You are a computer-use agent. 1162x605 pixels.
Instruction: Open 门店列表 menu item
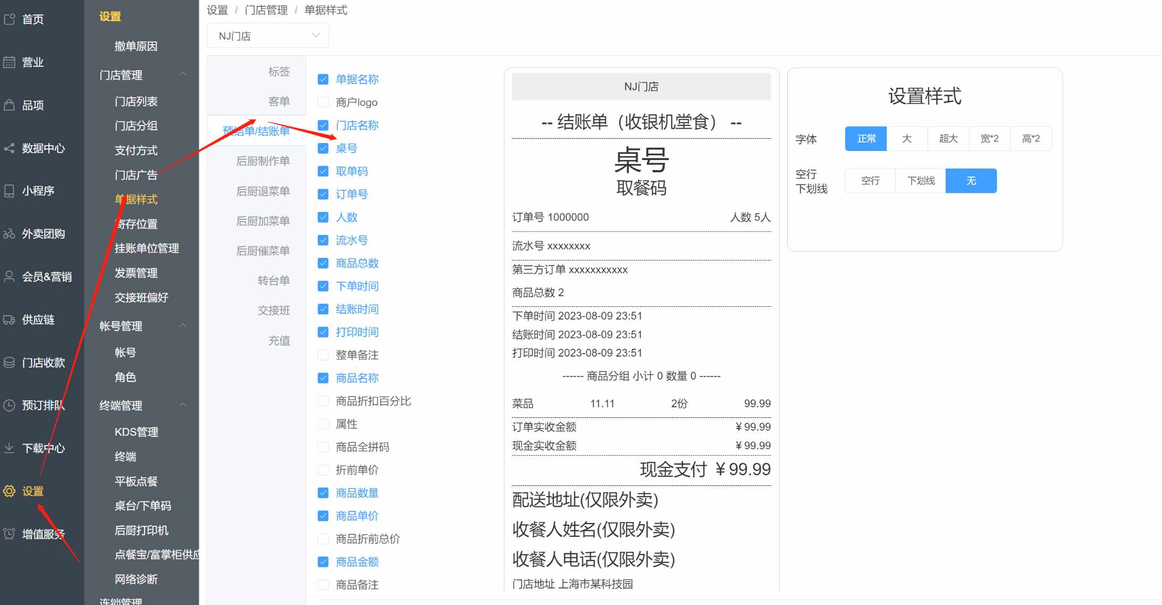(x=136, y=101)
